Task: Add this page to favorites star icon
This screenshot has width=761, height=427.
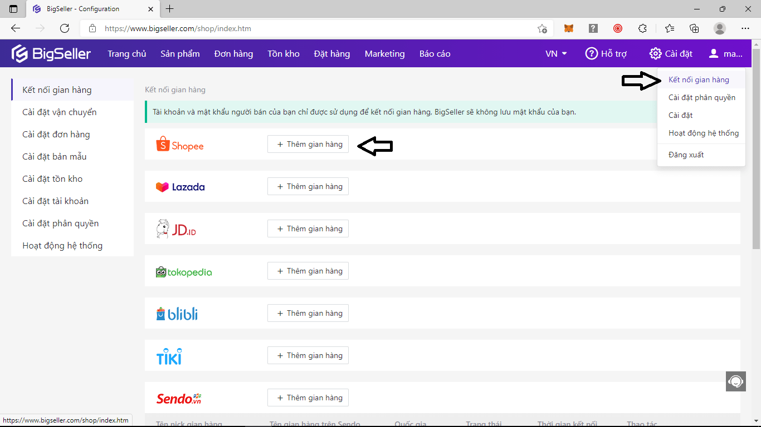Action: (x=542, y=28)
